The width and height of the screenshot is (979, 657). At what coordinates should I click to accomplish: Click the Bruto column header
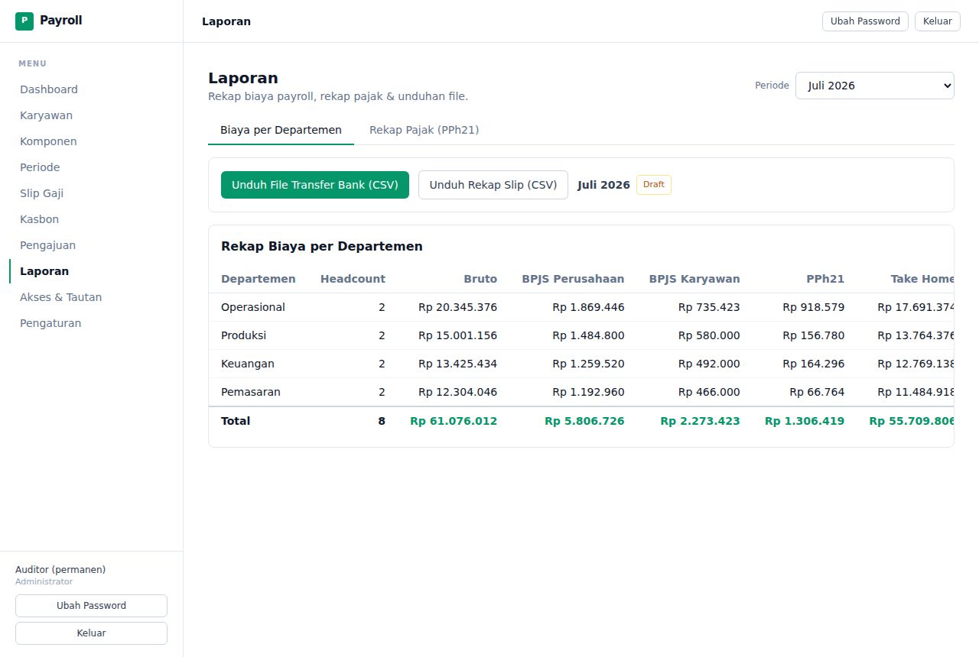point(480,279)
